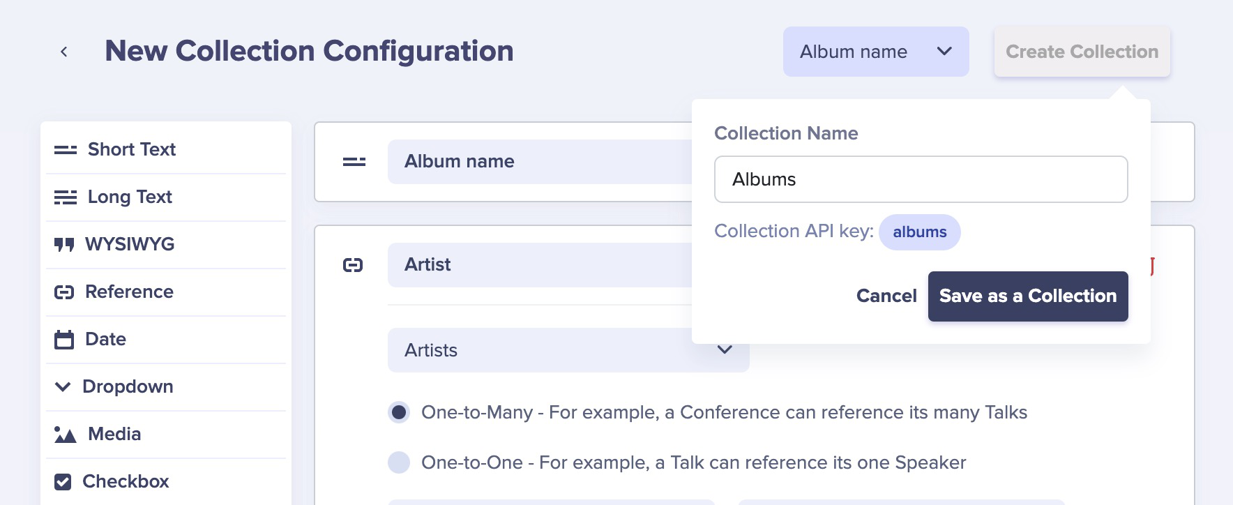Click the Media image icon
Image resolution: width=1233 pixels, height=505 pixels.
tap(66, 435)
